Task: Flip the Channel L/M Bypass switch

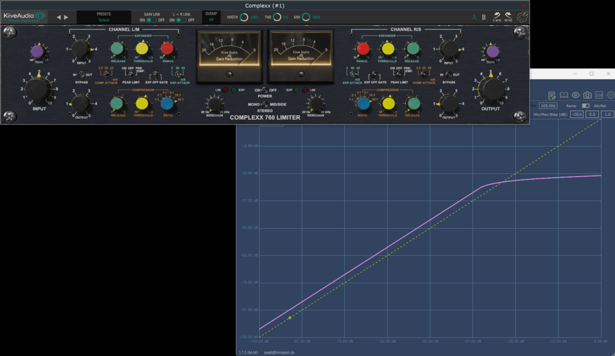Action: click(x=81, y=74)
